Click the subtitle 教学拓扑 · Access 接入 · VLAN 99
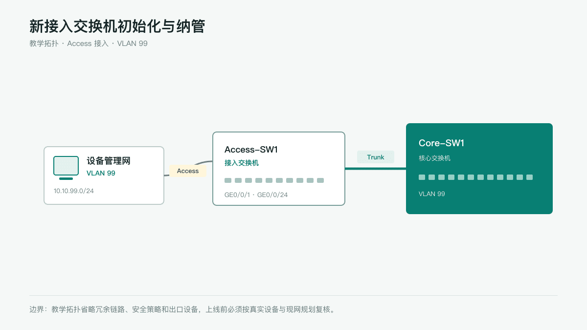Screen dimensions: 587x330 (89, 44)
